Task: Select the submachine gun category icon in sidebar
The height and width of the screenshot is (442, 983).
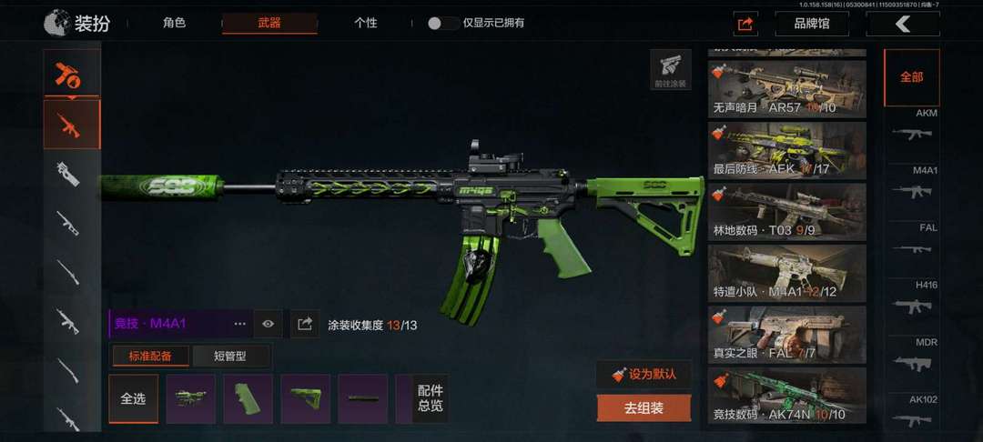Action: (x=68, y=175)
